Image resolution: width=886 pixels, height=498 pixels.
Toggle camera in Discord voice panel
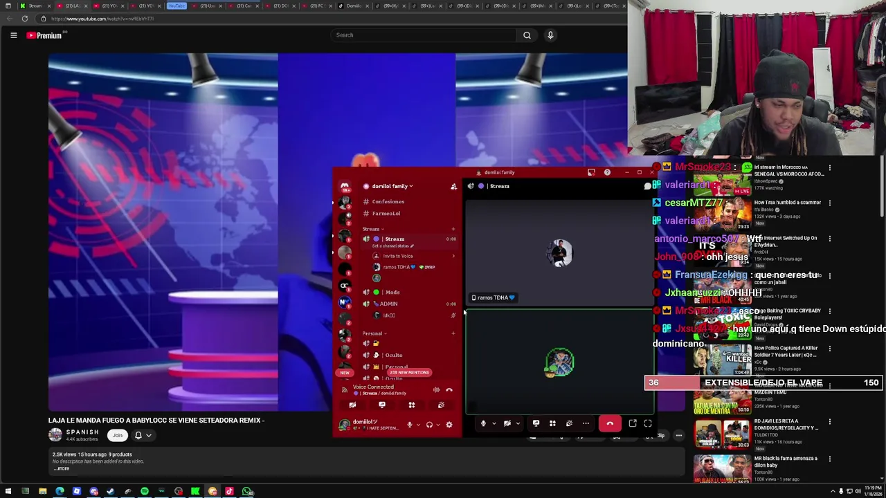point(352,405)
